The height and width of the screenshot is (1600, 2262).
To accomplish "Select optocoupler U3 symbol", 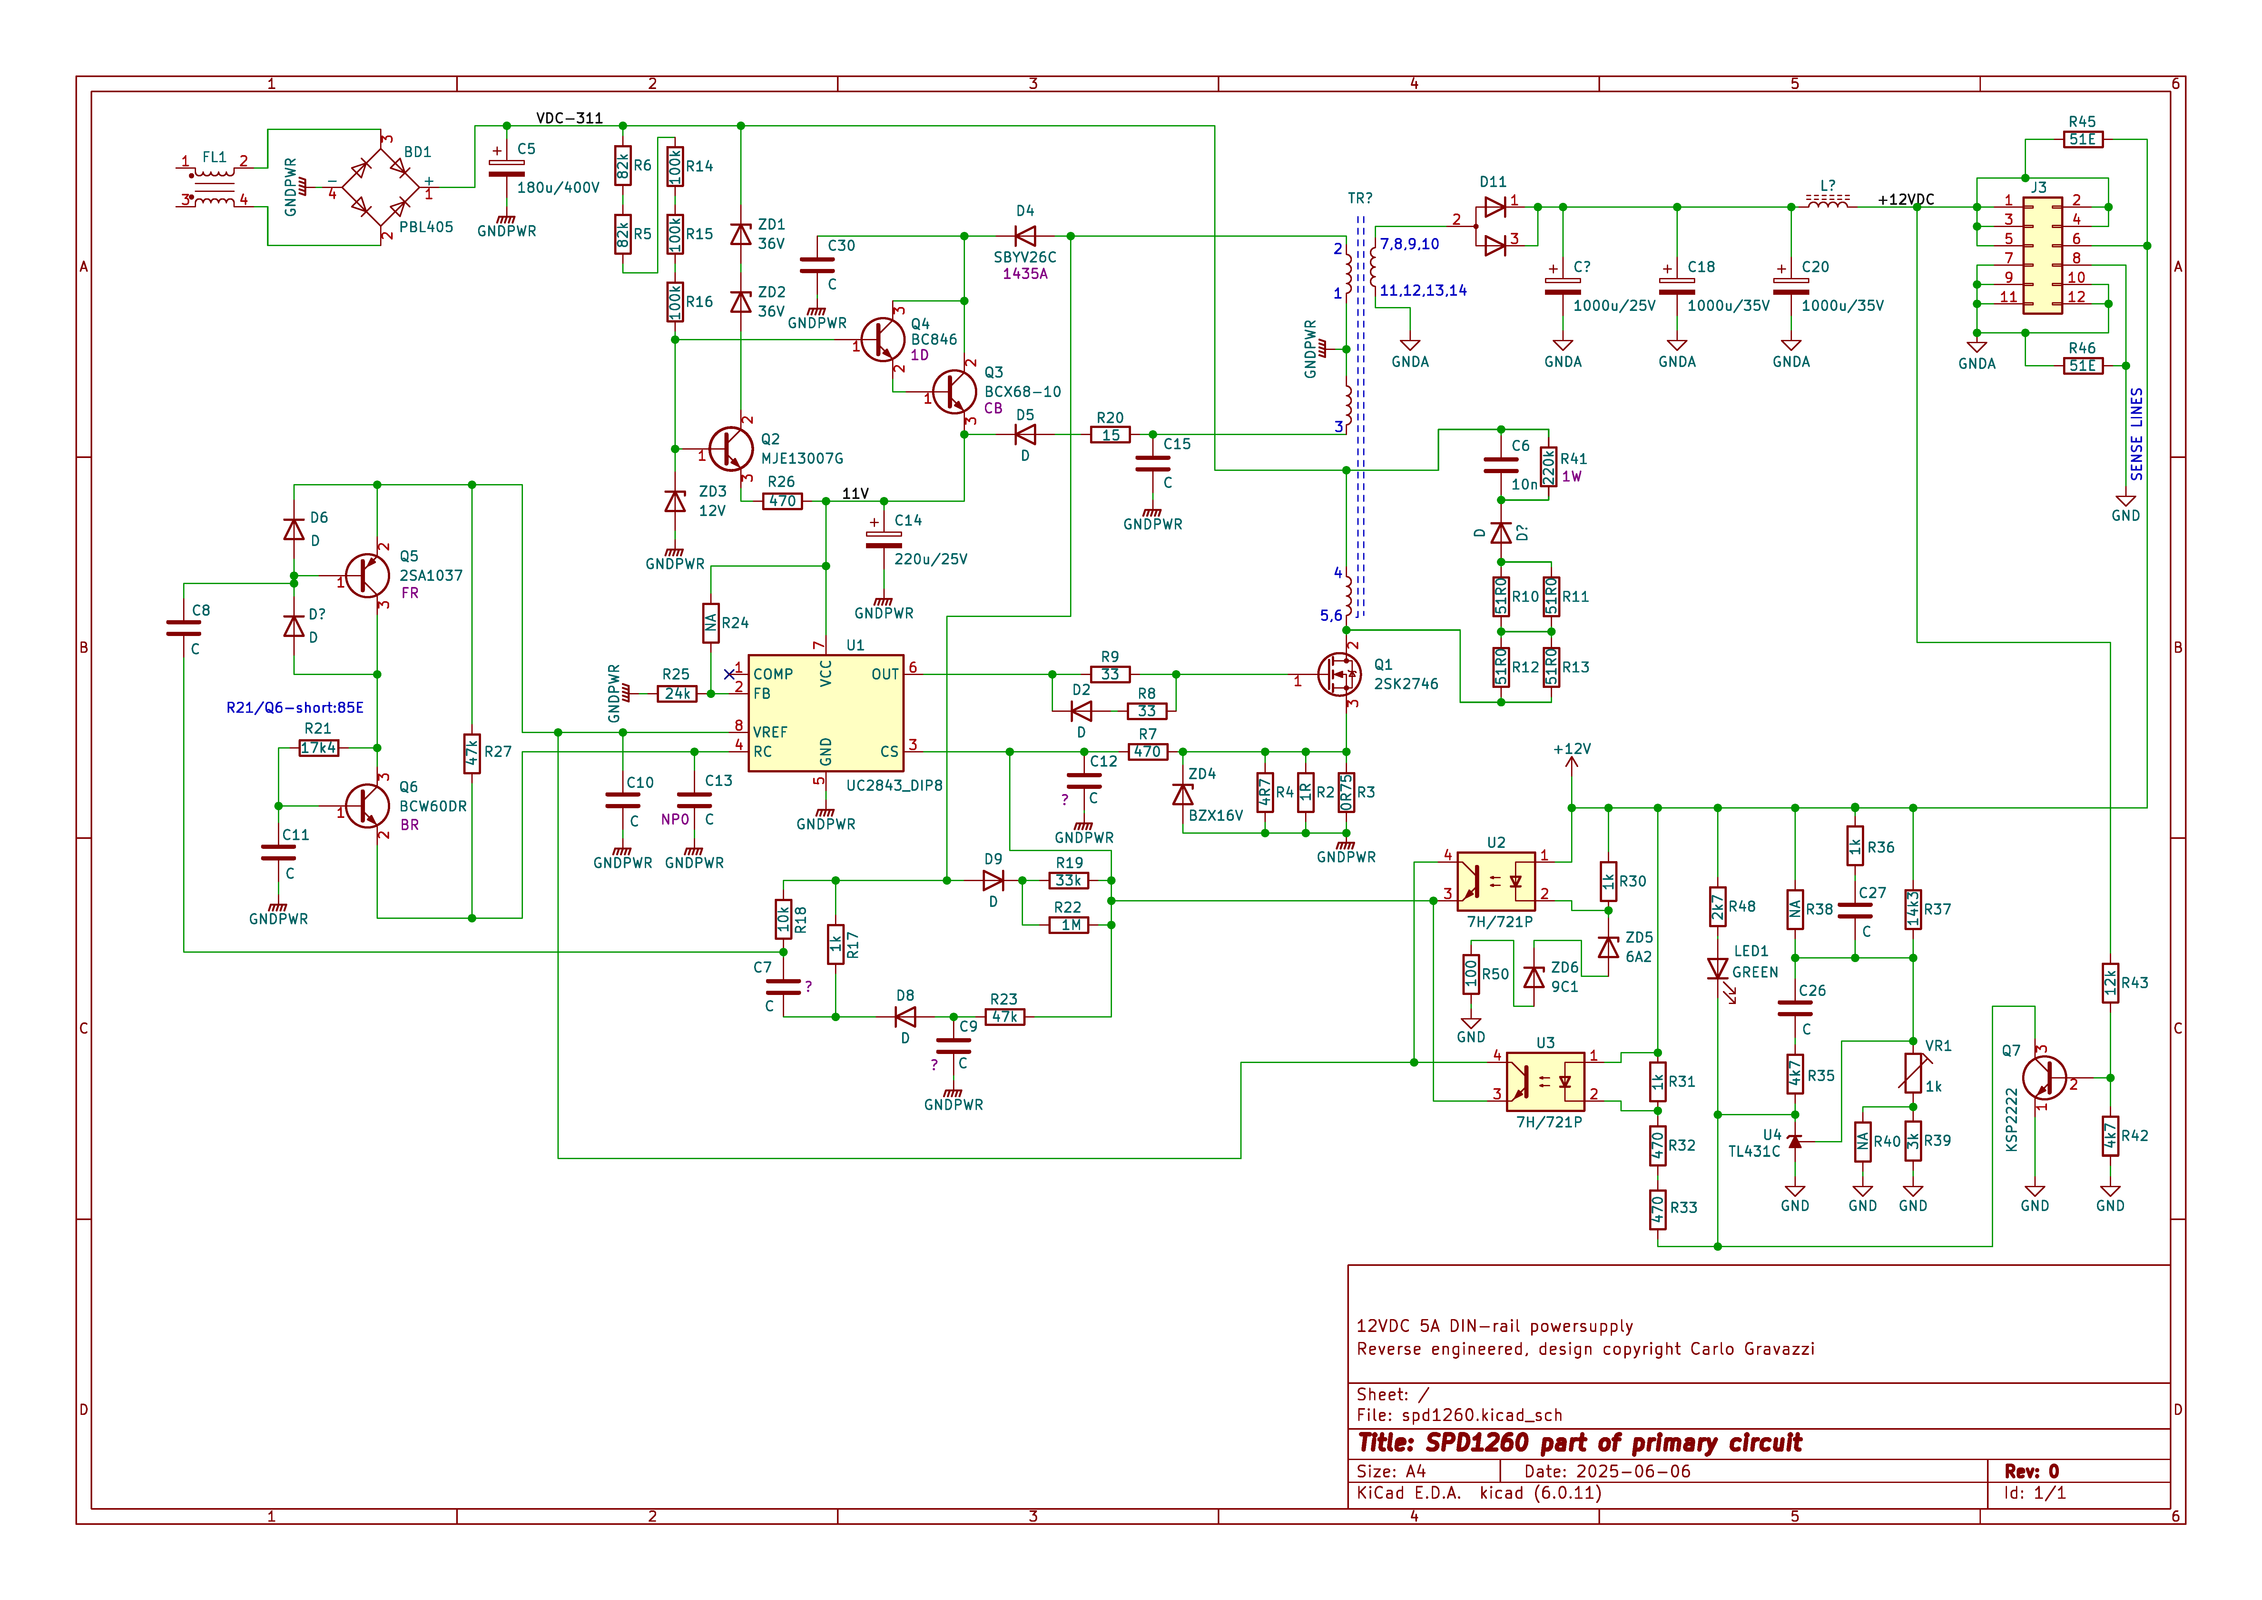I will (x=1546, y=1081).
